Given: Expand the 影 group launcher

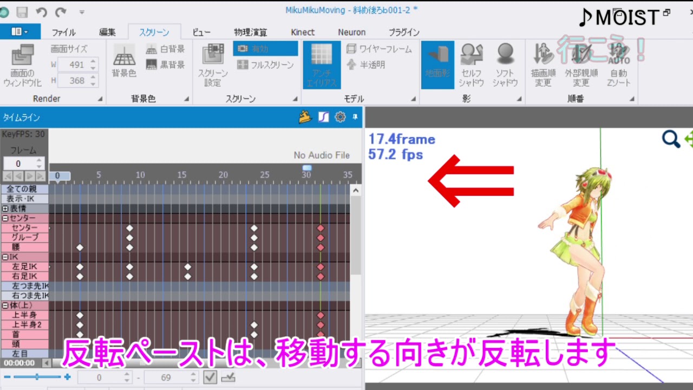Looking at the screenshot, I should pyautogui.click(x=519, y=99).
